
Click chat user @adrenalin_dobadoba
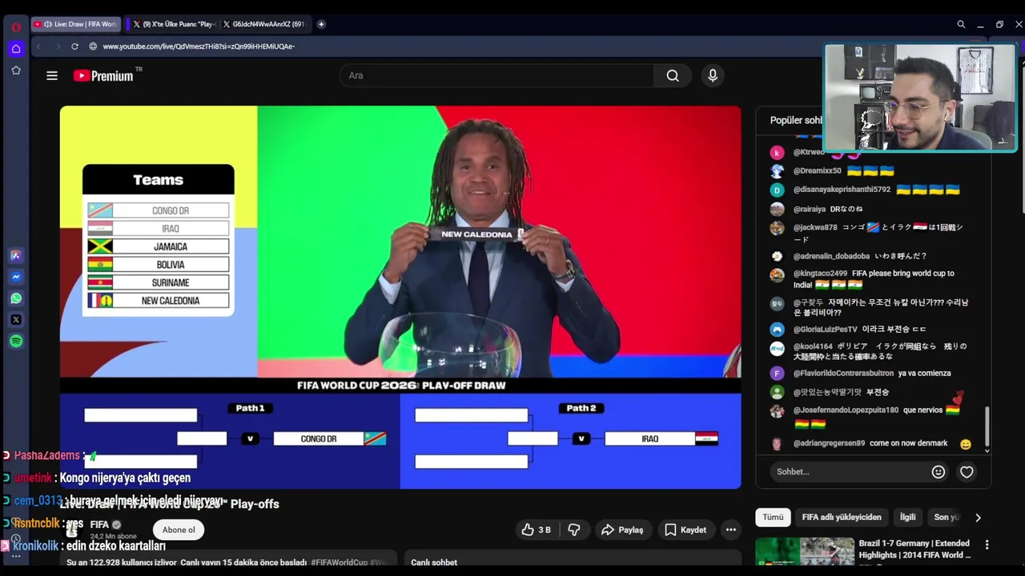(x=831, y=256)
